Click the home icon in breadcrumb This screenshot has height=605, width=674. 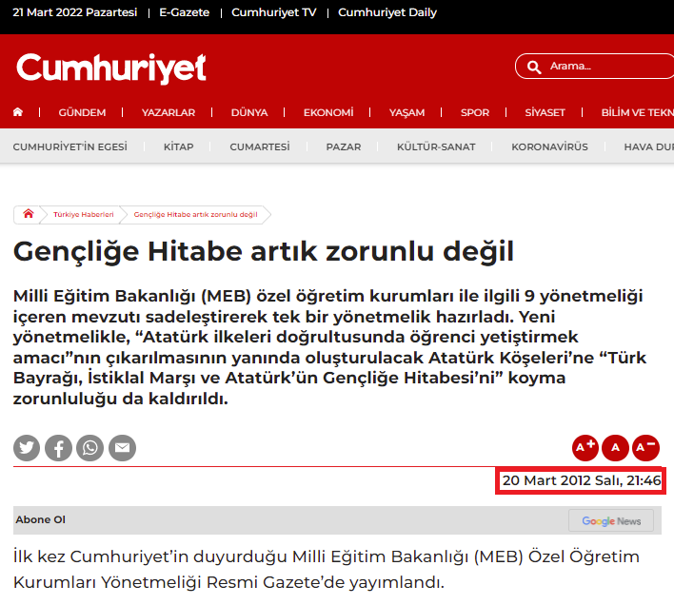coord(29,214)
